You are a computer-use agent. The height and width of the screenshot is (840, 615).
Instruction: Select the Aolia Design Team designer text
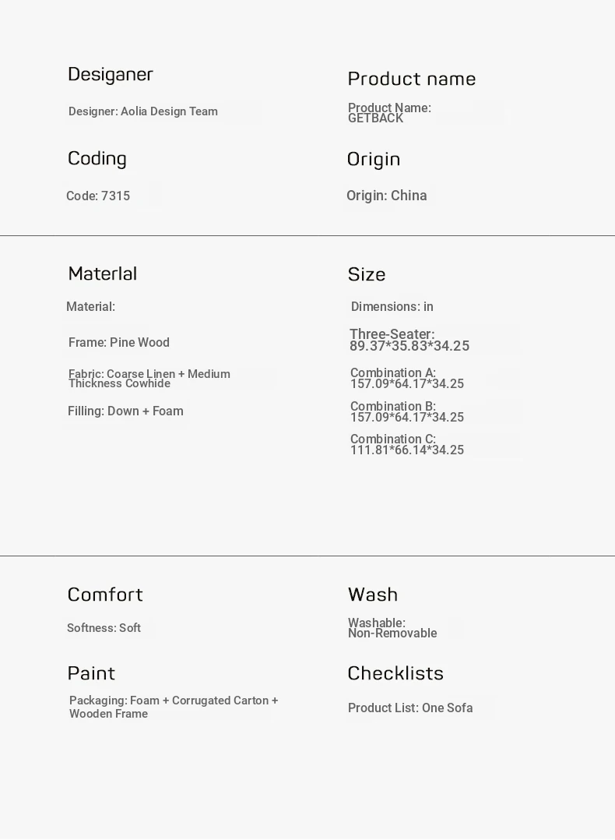143,111
